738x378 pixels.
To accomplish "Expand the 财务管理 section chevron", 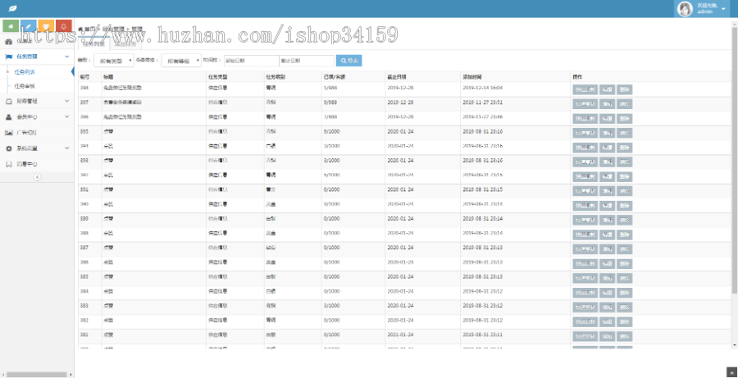I will [67, 101].
